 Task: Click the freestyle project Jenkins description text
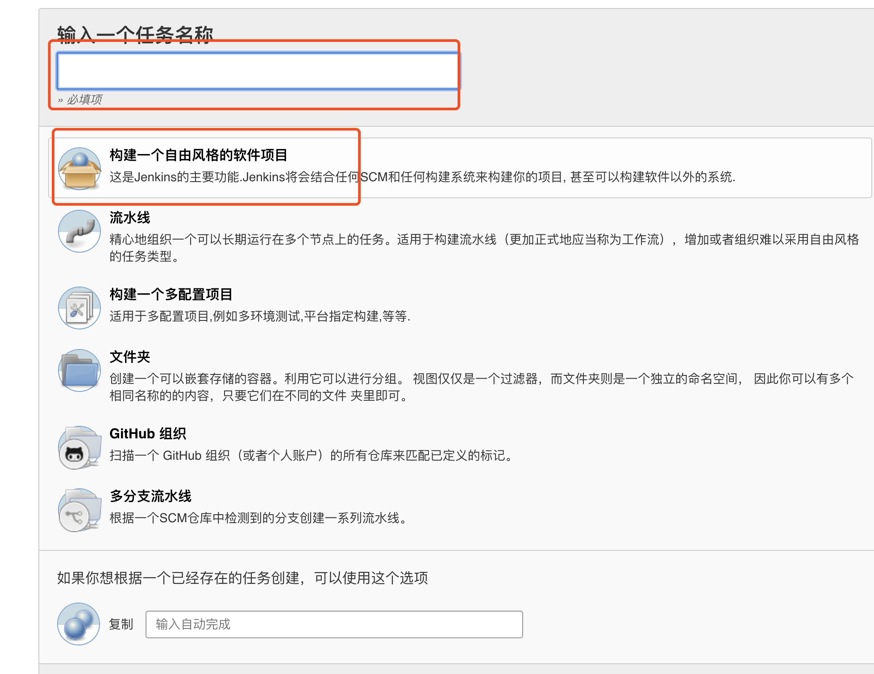click(x=422, y=177)
